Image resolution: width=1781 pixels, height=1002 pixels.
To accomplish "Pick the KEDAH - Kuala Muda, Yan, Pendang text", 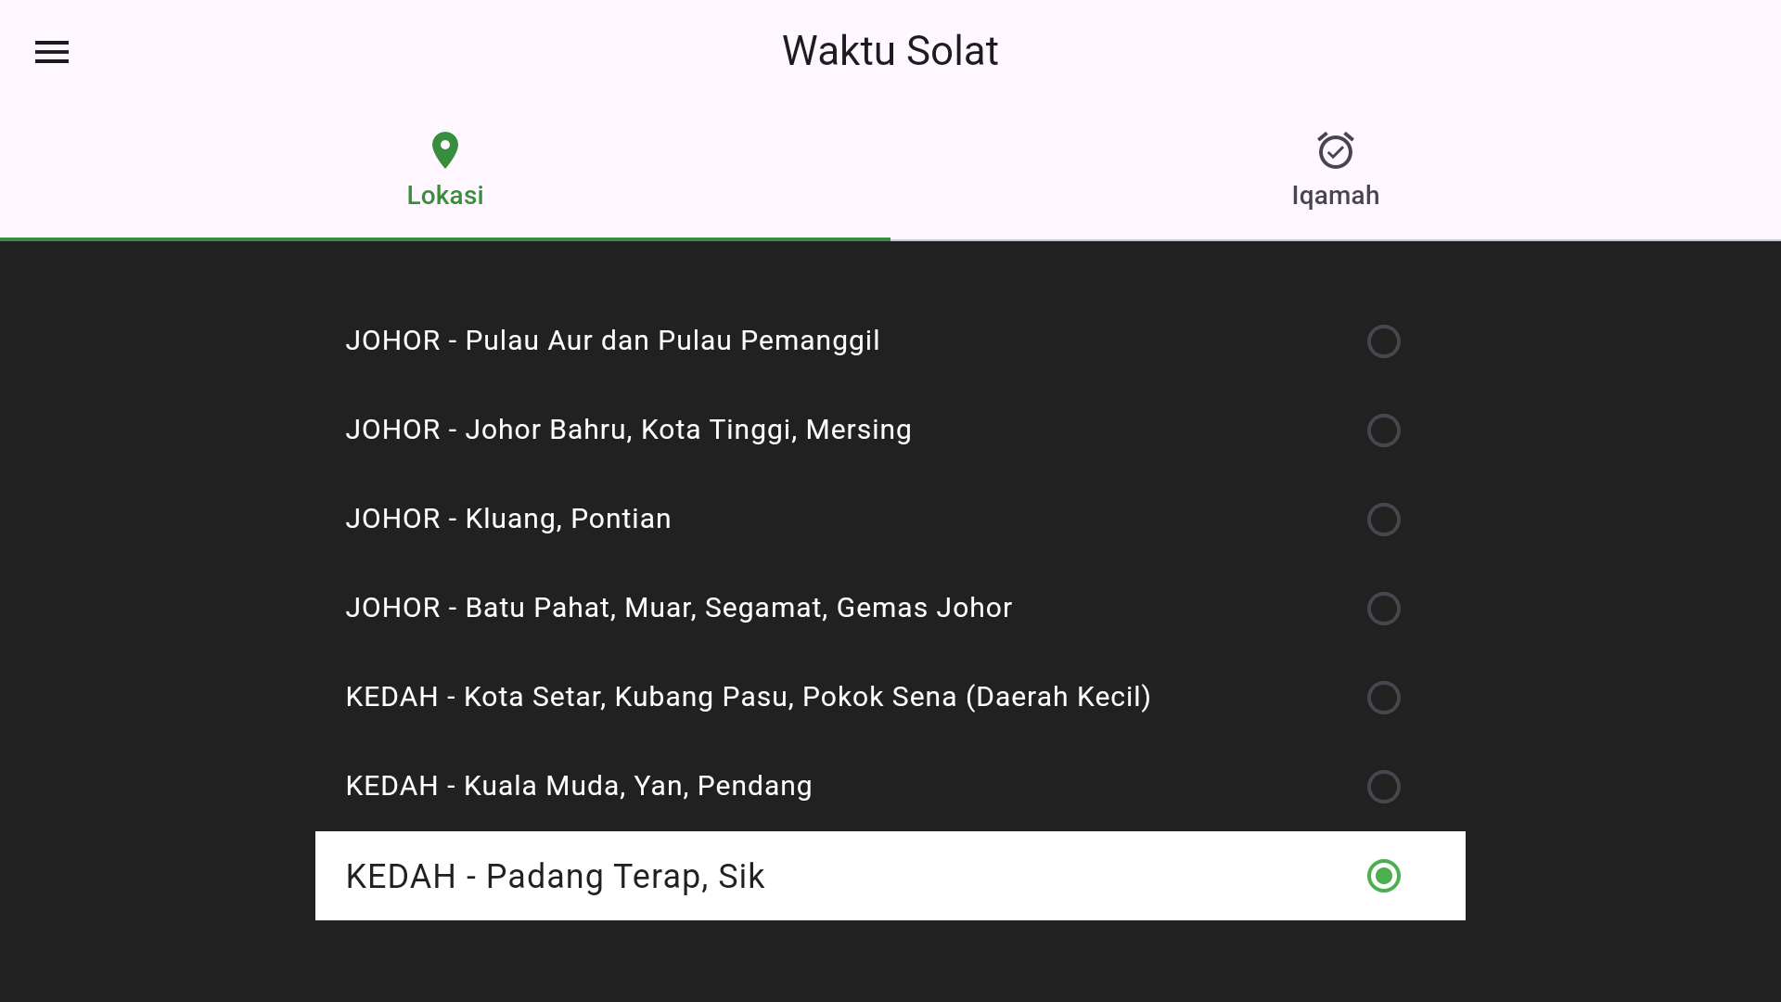I will [x=579, y=786].
